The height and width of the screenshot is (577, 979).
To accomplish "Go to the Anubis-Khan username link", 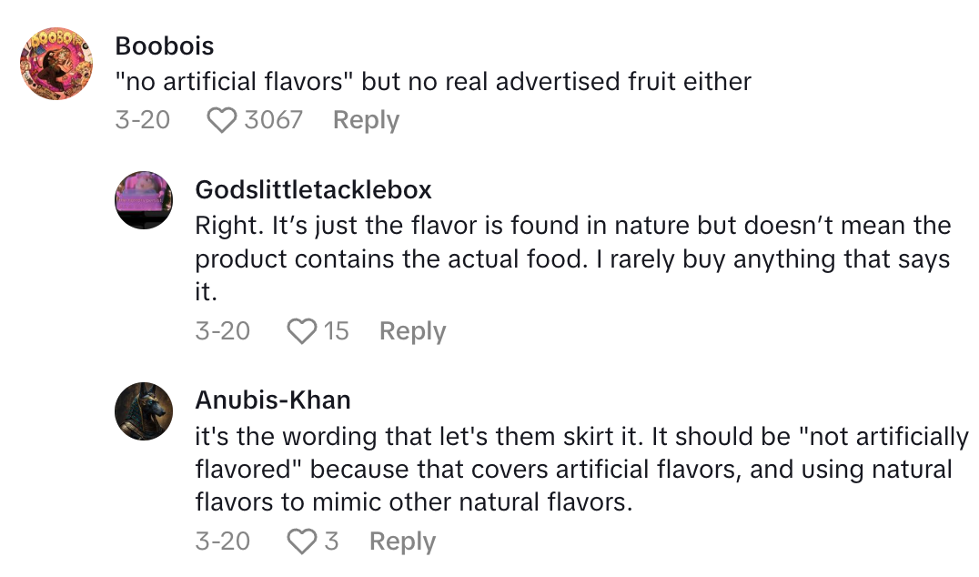I will coord(272,400).
